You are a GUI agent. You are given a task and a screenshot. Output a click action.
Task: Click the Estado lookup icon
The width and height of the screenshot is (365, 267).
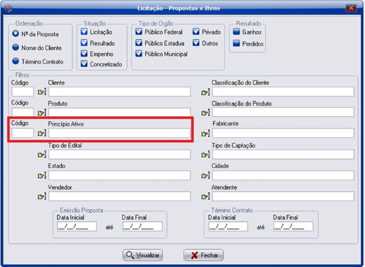(x=41, y=176)
